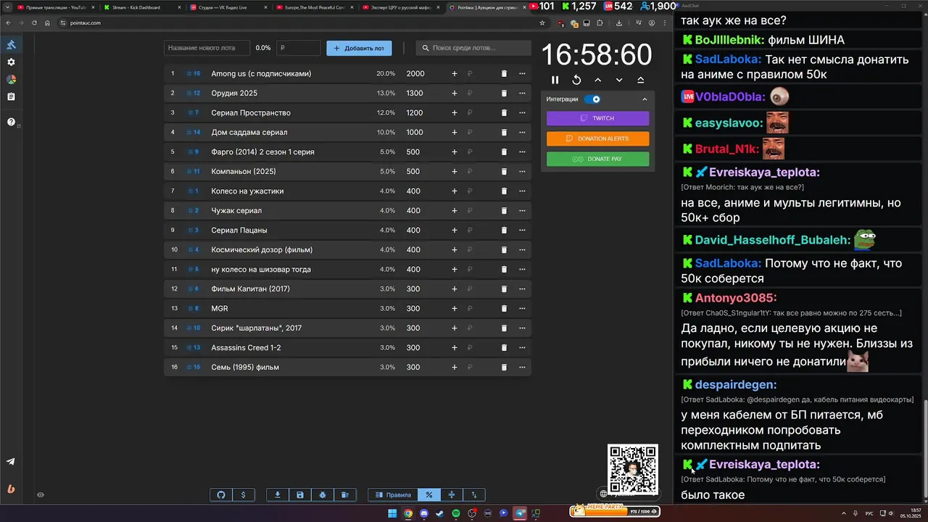Connect DONATE PAY integration
The width and height of the screenshot is (928, 522).
pos(597,159)
